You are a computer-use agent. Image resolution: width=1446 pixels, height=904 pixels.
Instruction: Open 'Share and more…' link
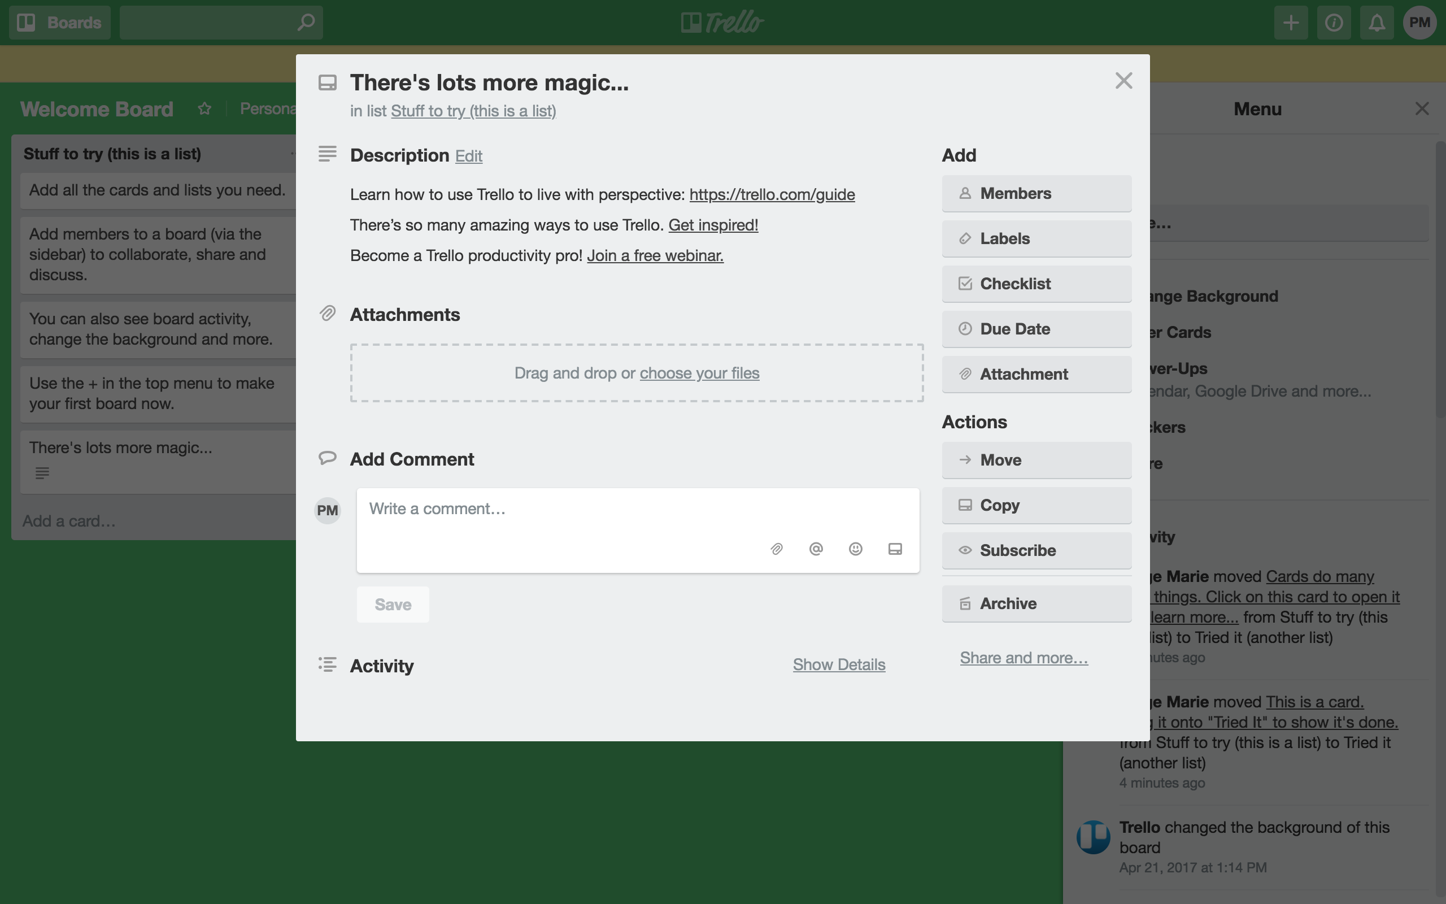pyautogui.click(x=1023, y=658)
